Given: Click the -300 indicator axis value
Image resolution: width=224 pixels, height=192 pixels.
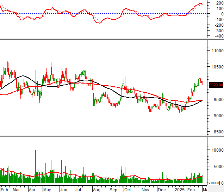Looking at the screenshot, I should point(219,31).
